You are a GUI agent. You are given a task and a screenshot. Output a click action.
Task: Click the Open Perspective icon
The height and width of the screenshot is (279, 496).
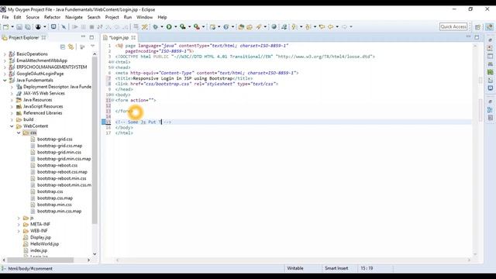coord(477,27)
